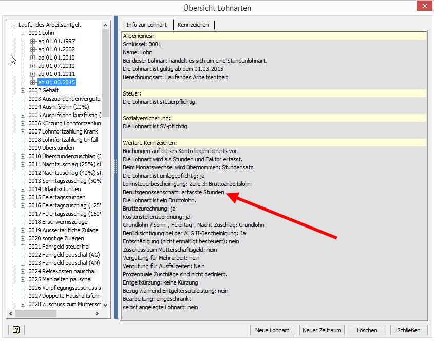Screen dimensions: 434x341
Task: Select 0023 Fahrgeld pauschal (AN) entry
Action: [64, 263]
